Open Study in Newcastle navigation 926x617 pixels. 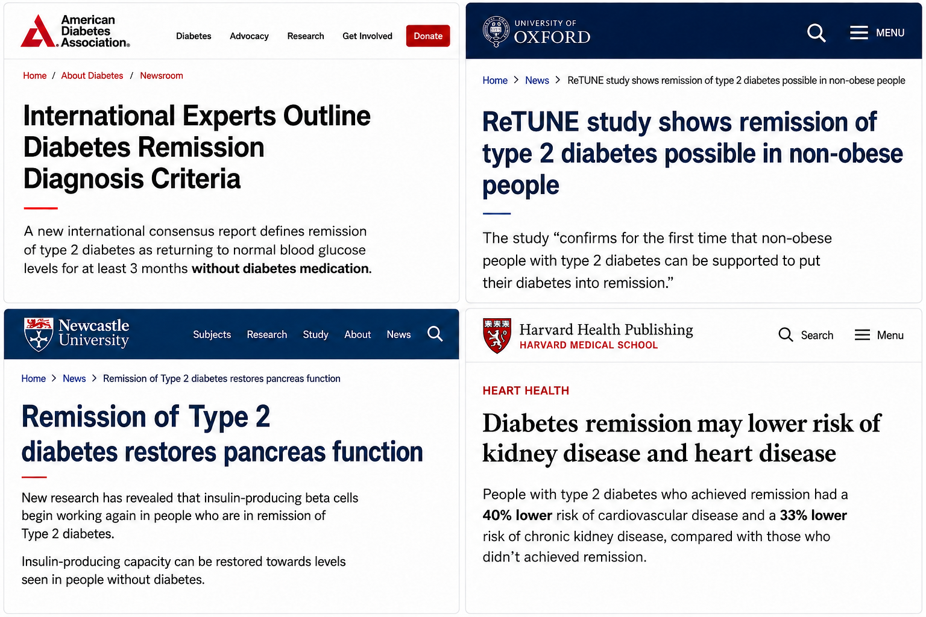pos(315,334)
